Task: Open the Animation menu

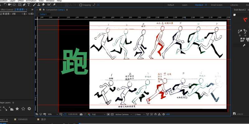Action: pos(31,1)
